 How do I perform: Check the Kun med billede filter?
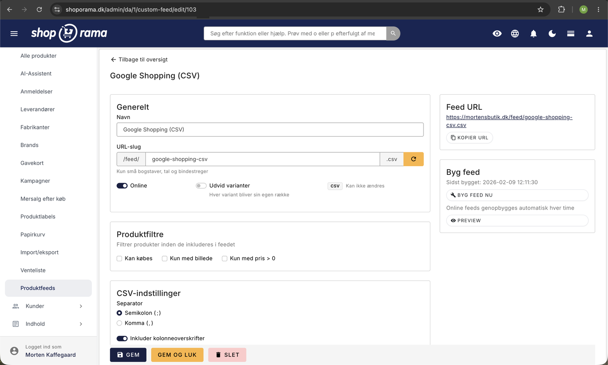[x=165, y=259]
